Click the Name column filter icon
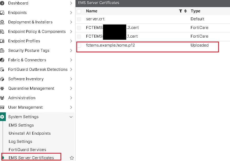This screenshot has width=230, height=161. (181, 11)
